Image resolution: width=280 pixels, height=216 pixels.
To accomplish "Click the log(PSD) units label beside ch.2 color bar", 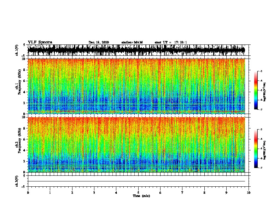I will (265, 150).
